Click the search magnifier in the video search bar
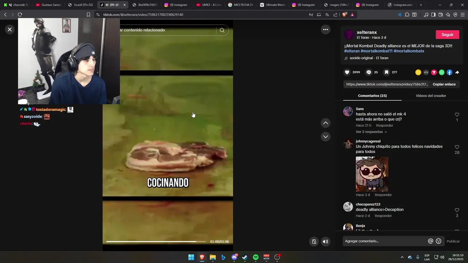 coord(222,30)
